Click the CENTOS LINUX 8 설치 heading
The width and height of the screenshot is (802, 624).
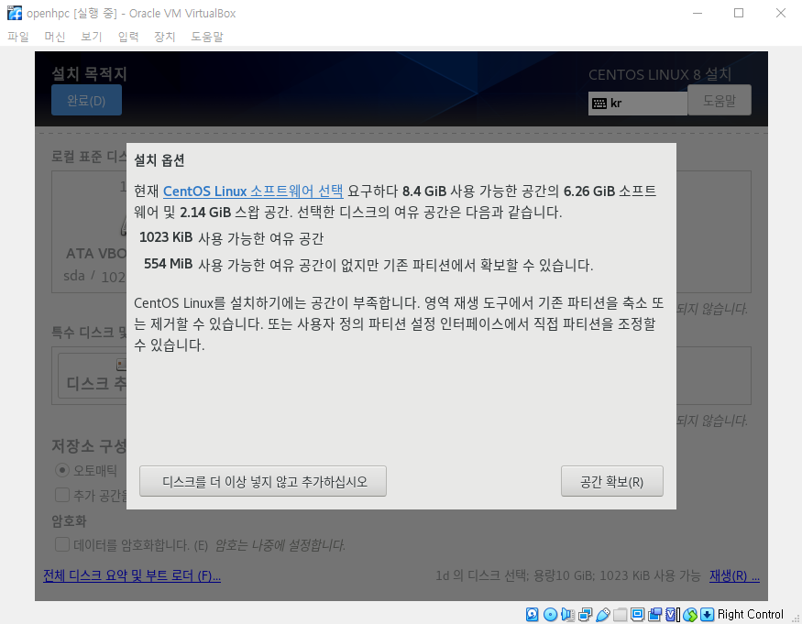click(x=660, y=74)
